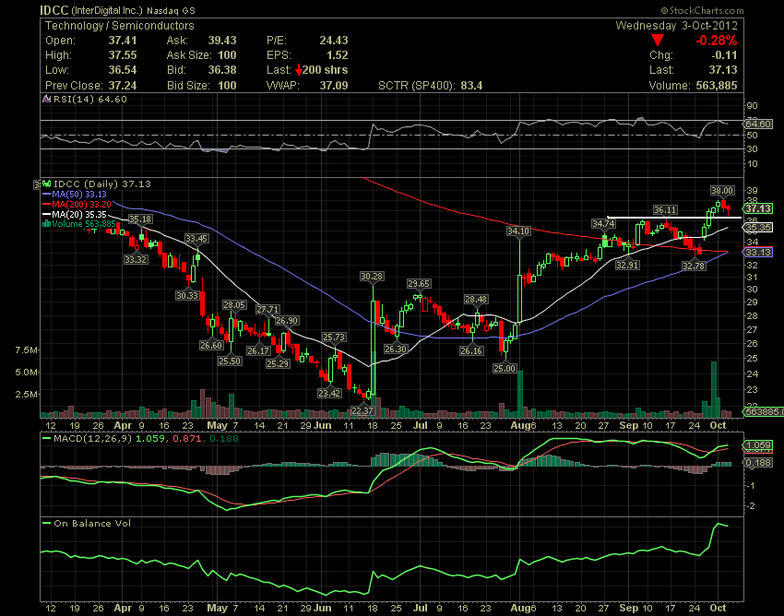Image resolution: width=784 pixels, height=616 pixels.
Task: Click the Open price value 37.41
Action: [123, 41]
